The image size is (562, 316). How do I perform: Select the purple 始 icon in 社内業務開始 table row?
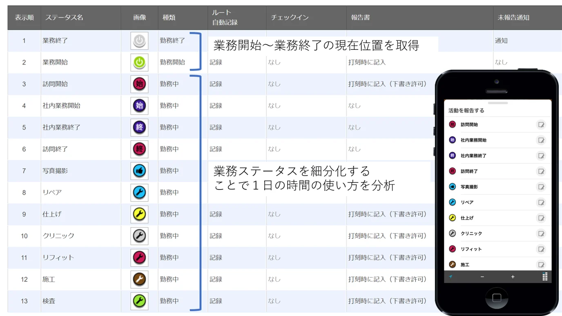pos(139,106)
